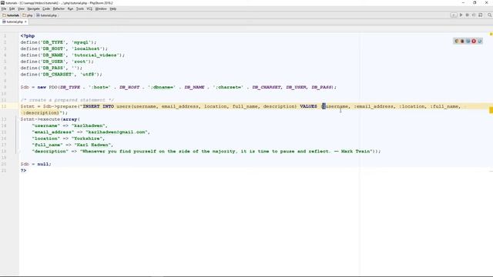The image size is (493, 277).
Task: Click the "Karl Hadwen" full_name value
Action: point(93,145)
